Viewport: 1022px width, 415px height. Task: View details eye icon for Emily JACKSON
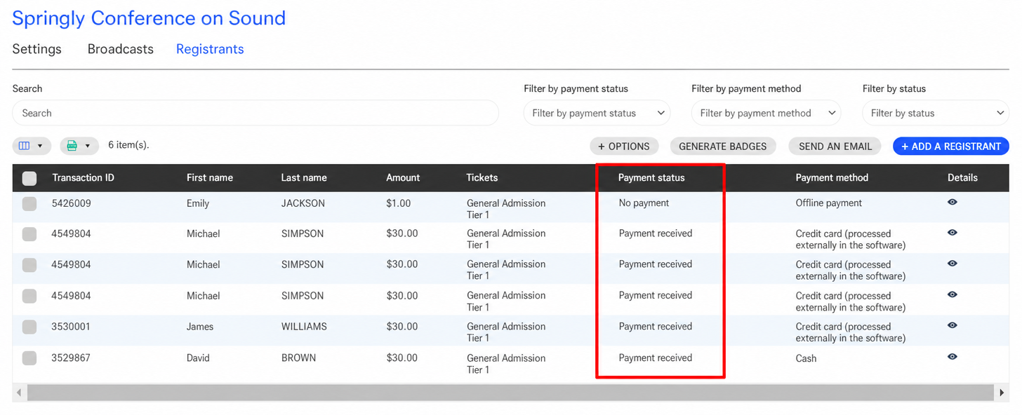pos(953,202)
